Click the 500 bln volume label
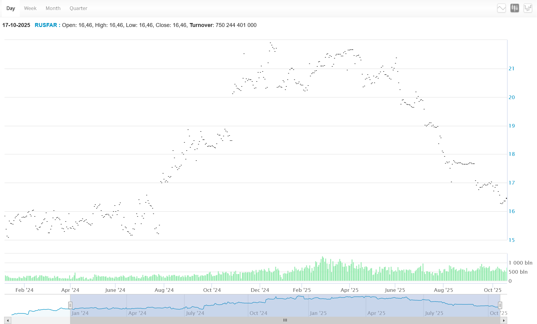 518,272
